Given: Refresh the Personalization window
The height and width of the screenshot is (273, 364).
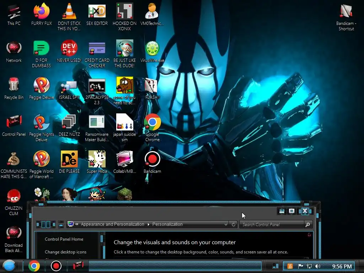Looking at the screenshot, I should point(233,225).
